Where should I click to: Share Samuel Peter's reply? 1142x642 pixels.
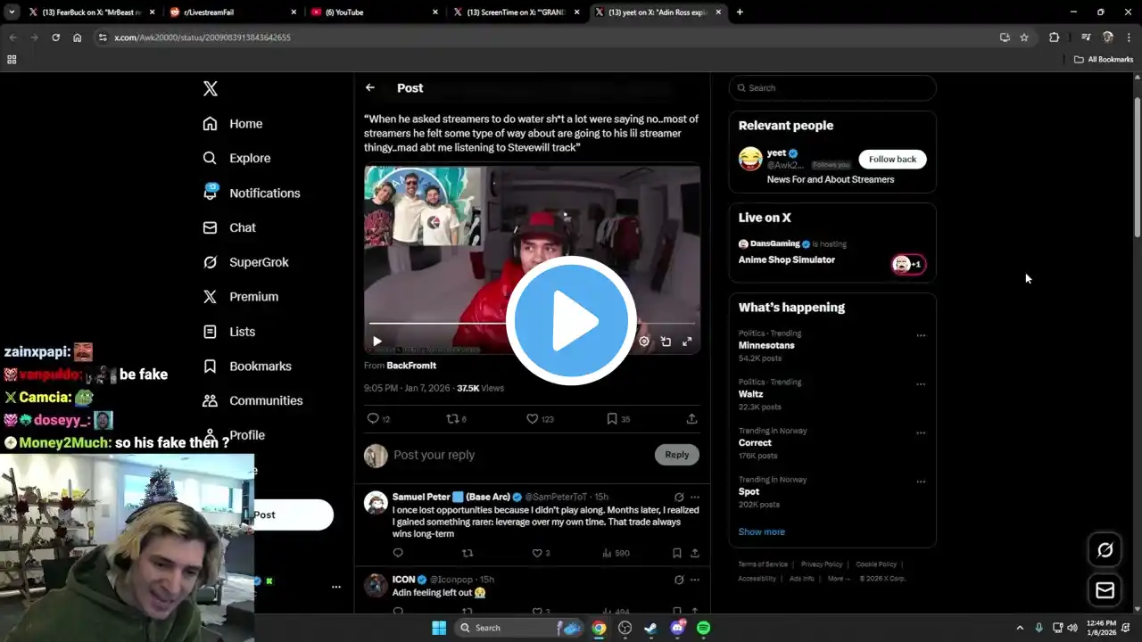tap(694, 553)
